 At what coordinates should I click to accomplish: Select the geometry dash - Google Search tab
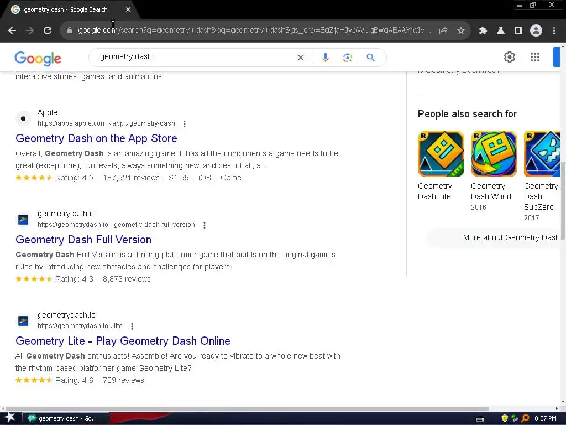click(x=66, y=10)
